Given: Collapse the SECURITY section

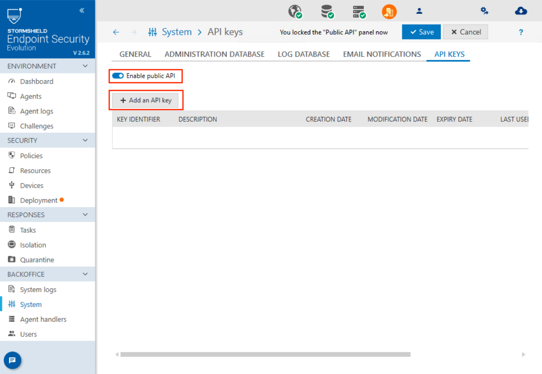Looking at the screenshot, I should (85, 140).
